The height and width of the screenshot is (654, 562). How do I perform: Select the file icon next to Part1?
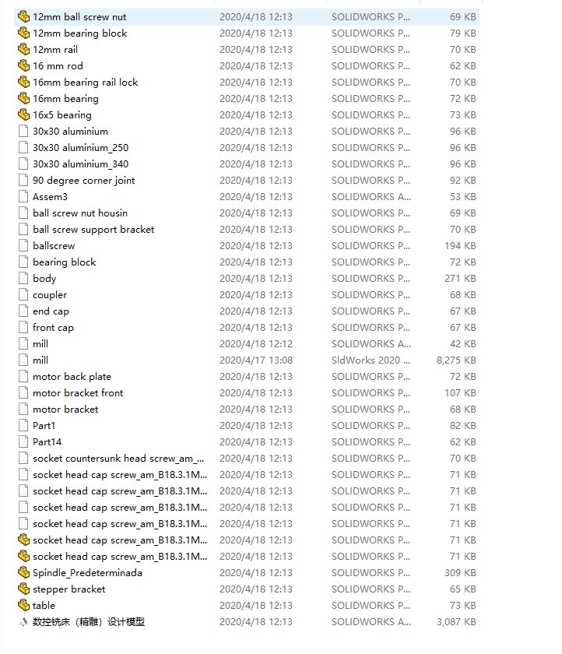click(24, 425)
